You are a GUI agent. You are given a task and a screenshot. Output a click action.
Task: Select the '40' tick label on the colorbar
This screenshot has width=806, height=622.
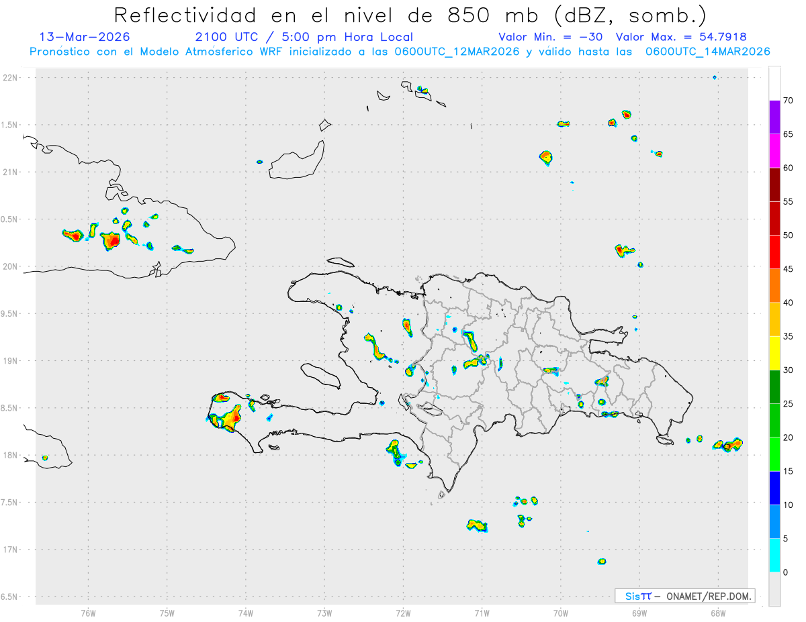click(788, 303)
